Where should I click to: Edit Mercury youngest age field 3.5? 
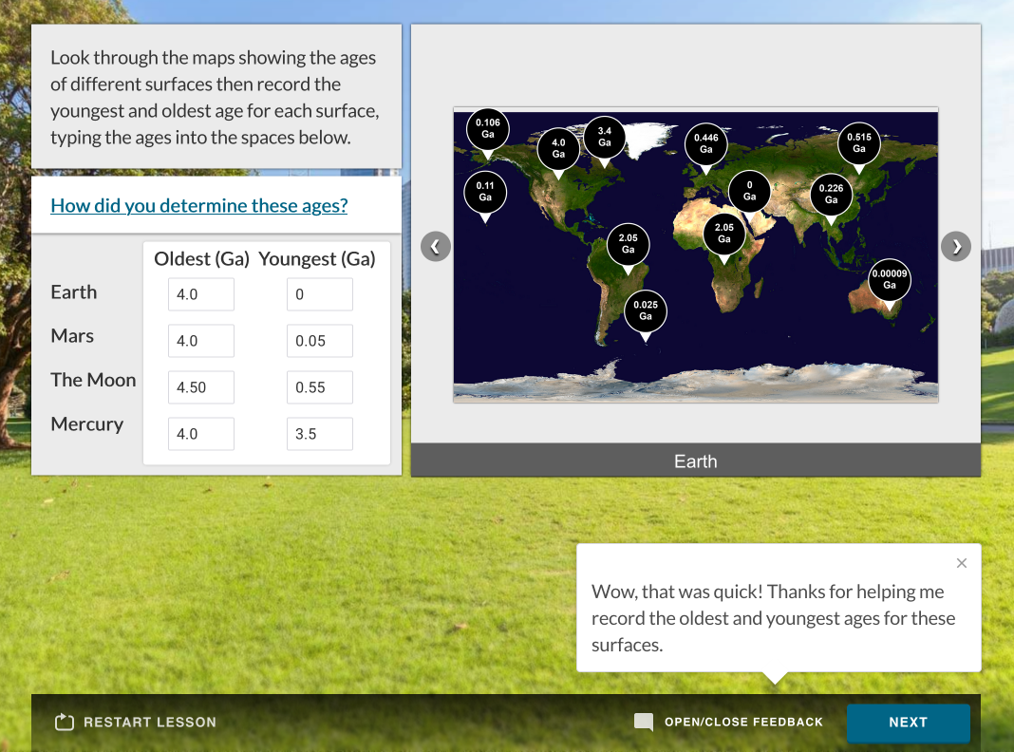coord(319,434)
